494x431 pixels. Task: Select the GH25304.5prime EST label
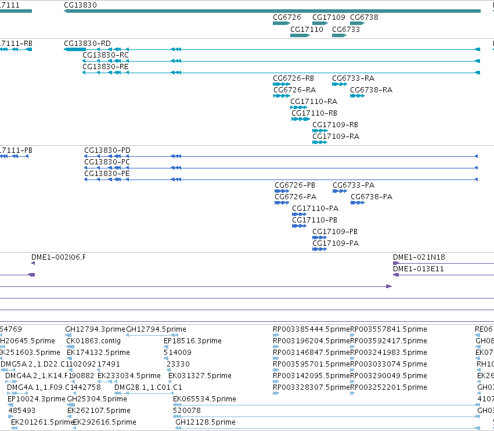[x=97, y=399]
